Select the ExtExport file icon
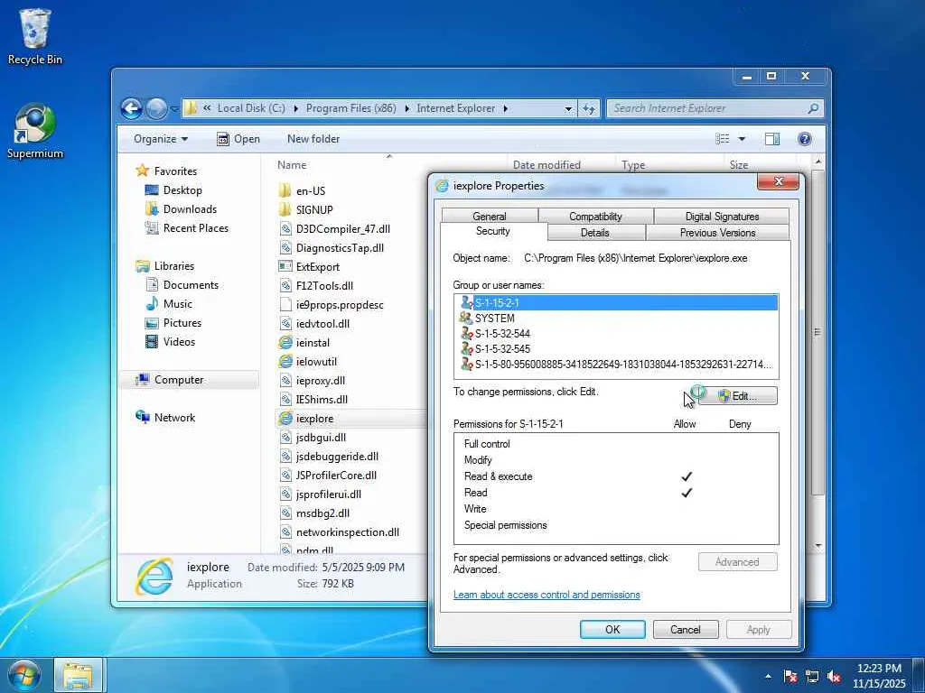 285,266
